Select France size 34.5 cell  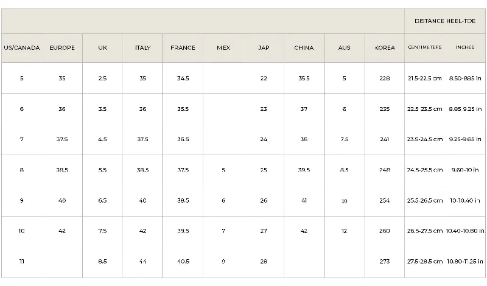coord(183,78)
